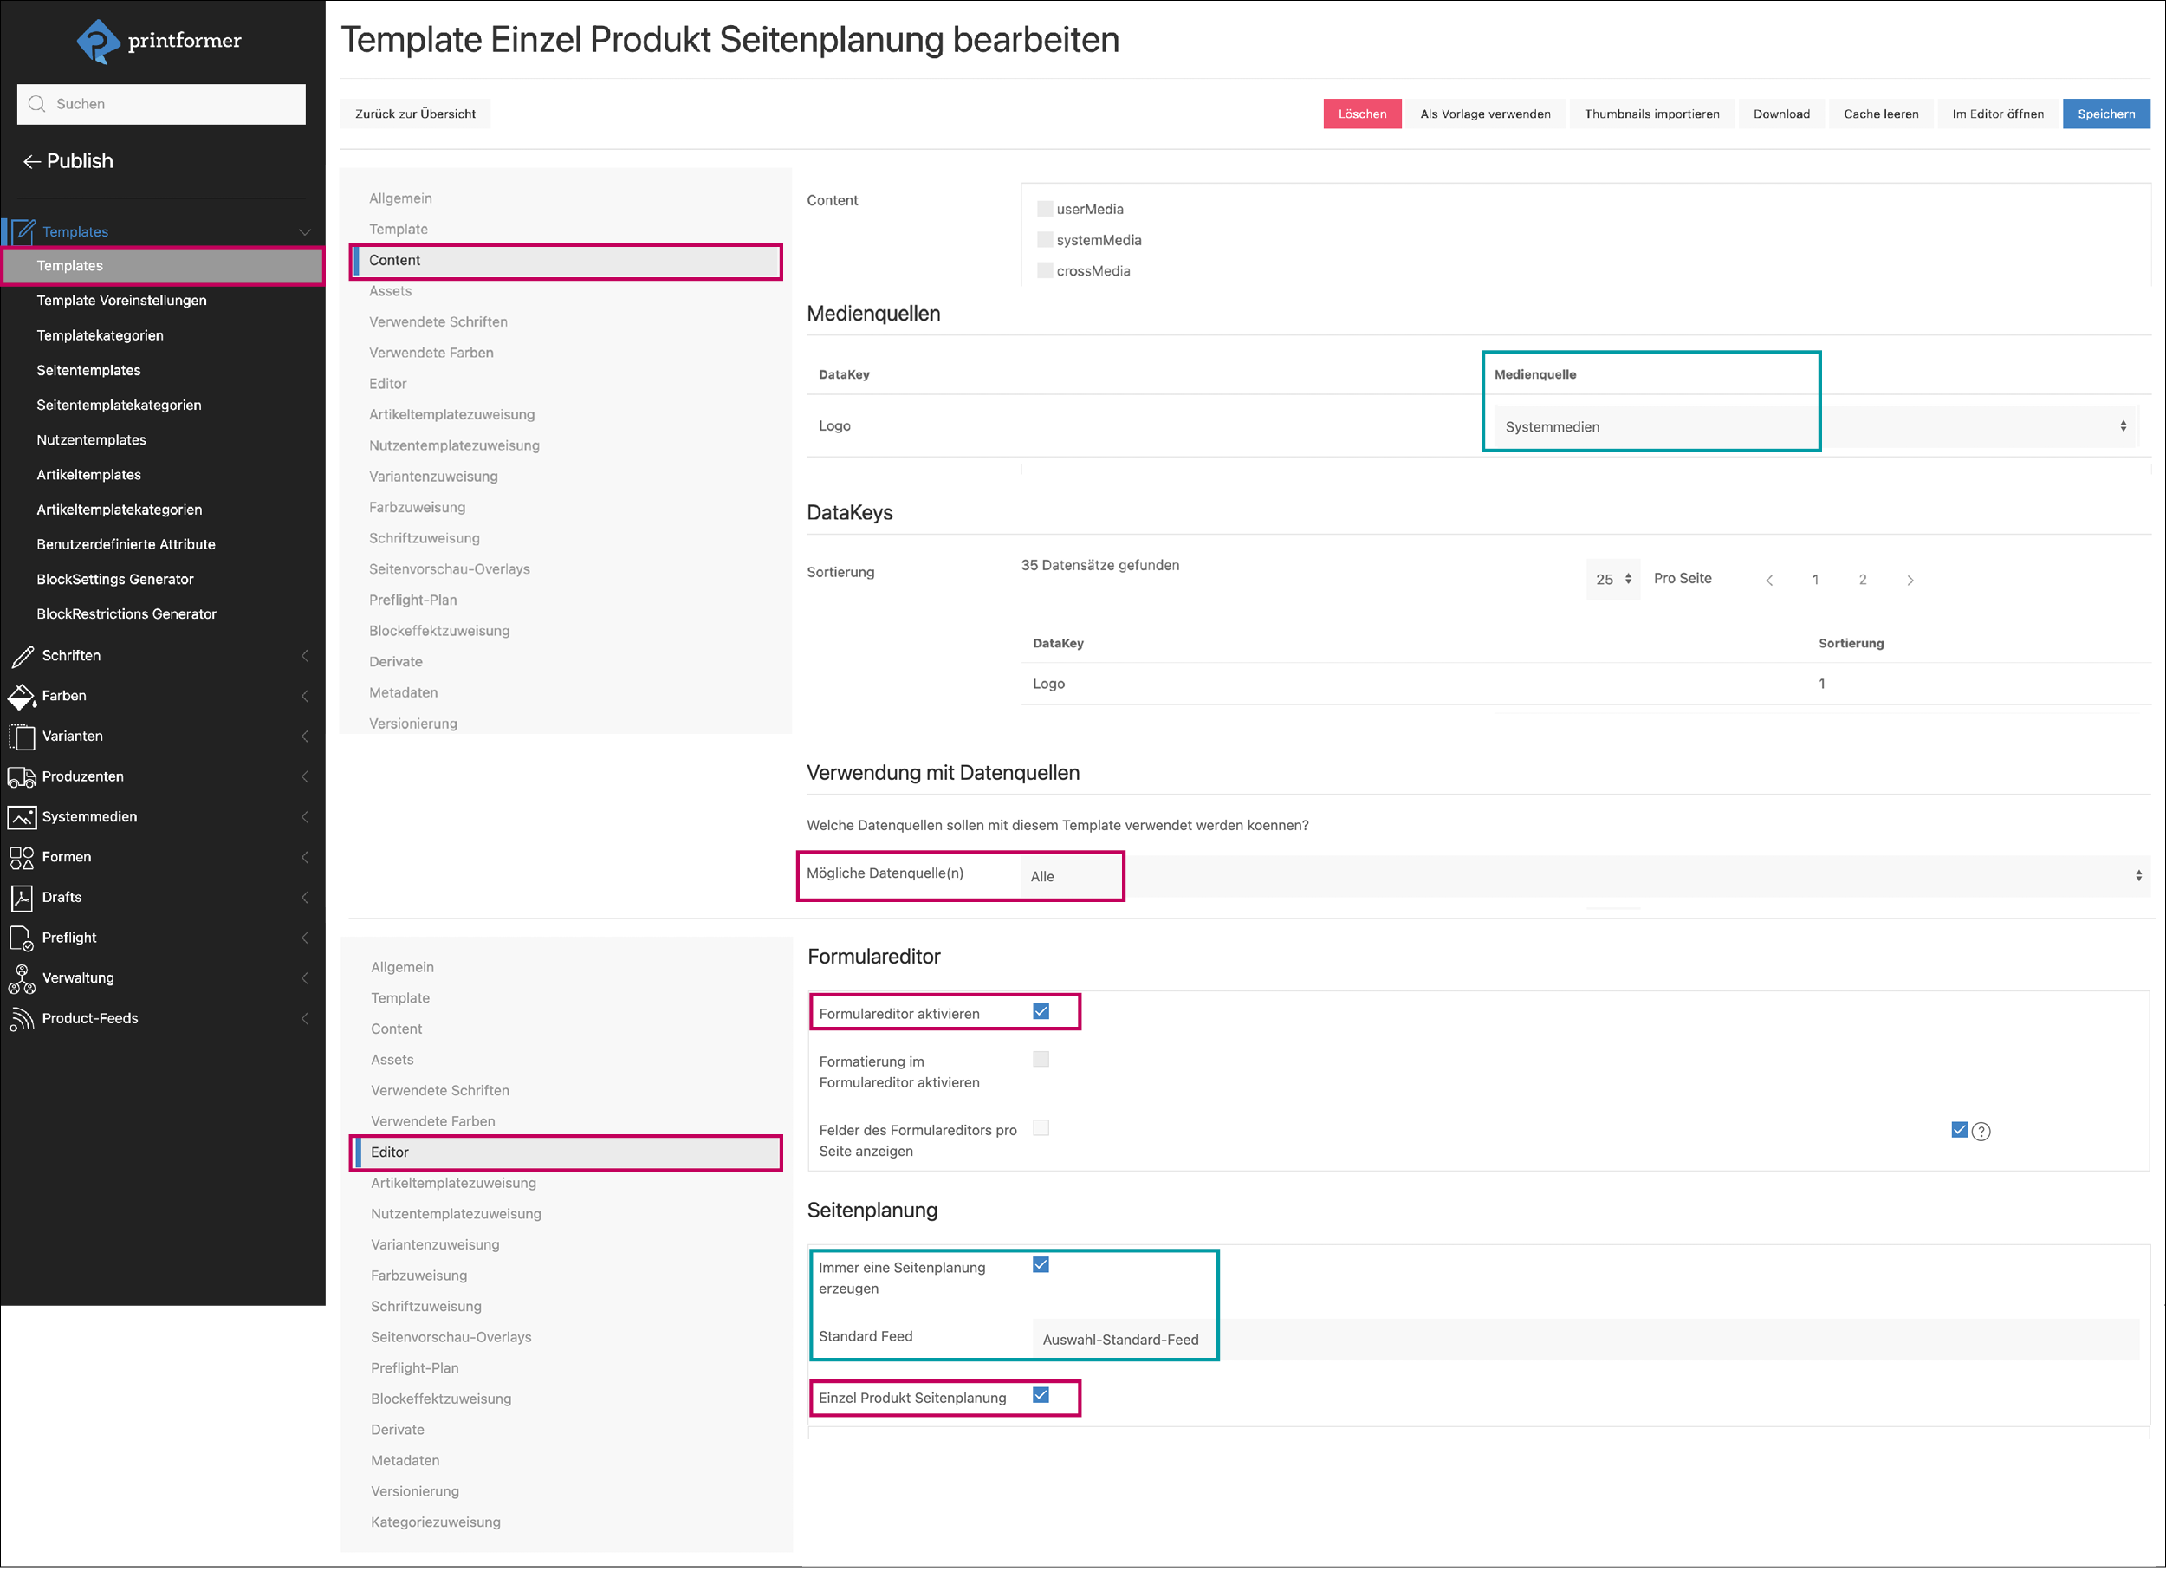Click the Speichern button
Viewport: 2166px width, 1571px height.
click(2107, 114)
